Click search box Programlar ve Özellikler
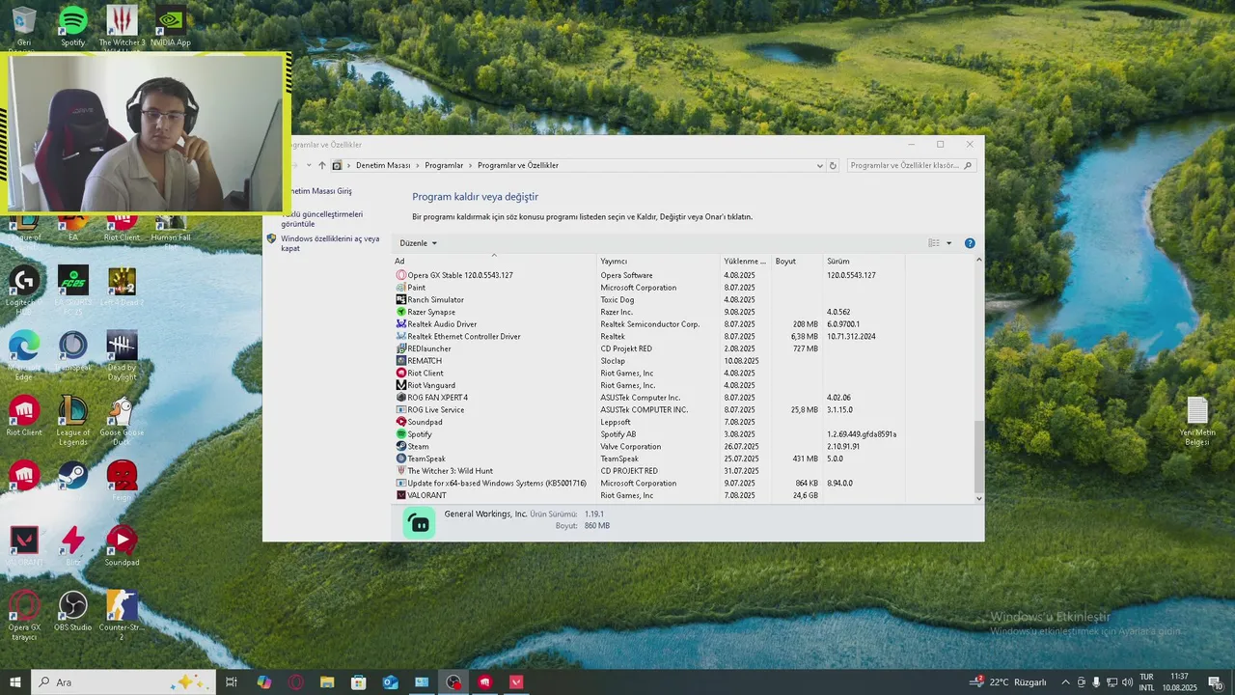The width and height of the screenshot is (1235, 695). point(911,165)
